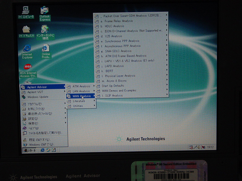
Task: Open the ATM Analysis submenu
Action: (80, 86)
